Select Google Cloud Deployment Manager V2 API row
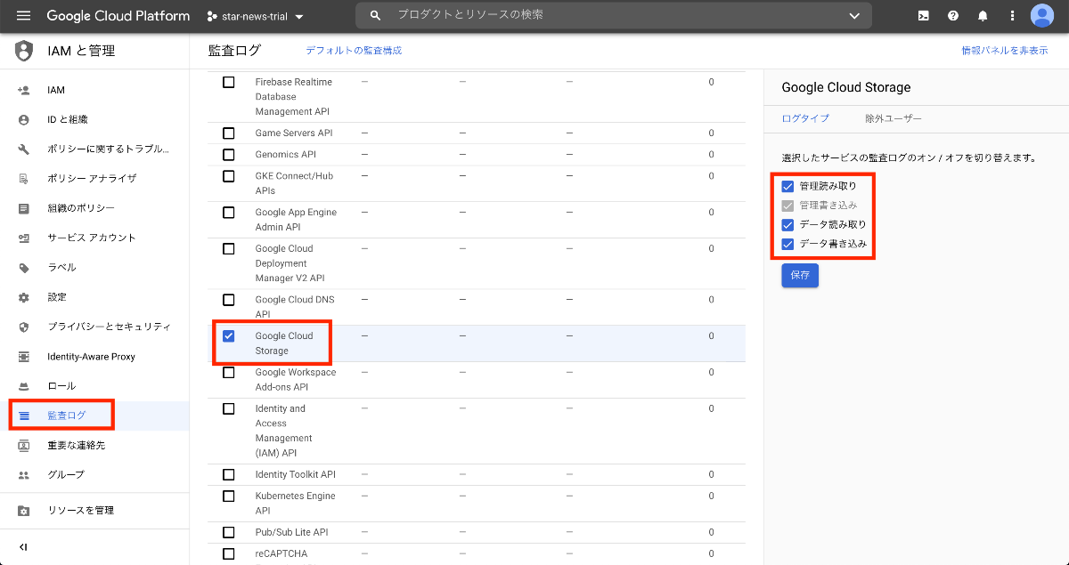The width and height of the screenshot is (1069, 565). point(477,263)
